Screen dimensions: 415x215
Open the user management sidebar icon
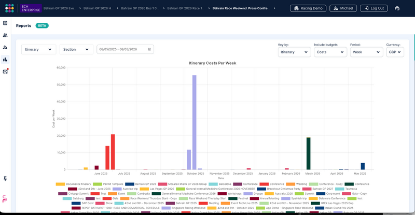(5, 47)
